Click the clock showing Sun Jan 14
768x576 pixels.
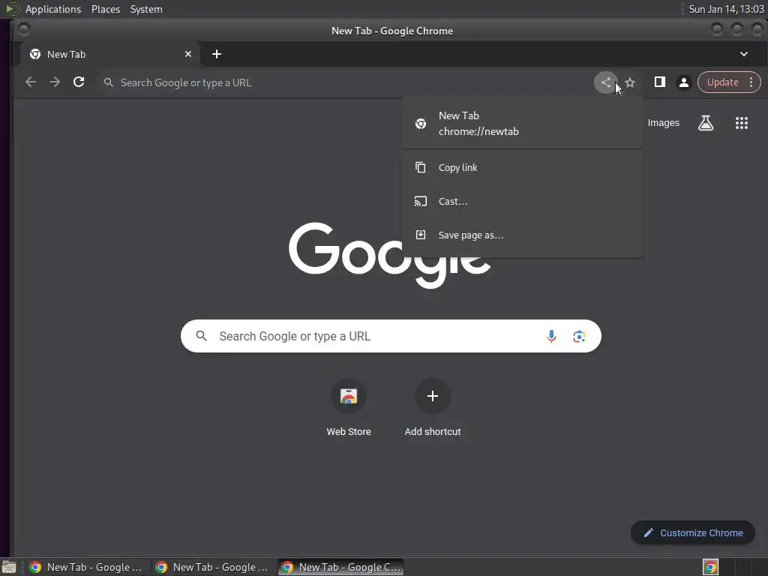tap(726, 9)
